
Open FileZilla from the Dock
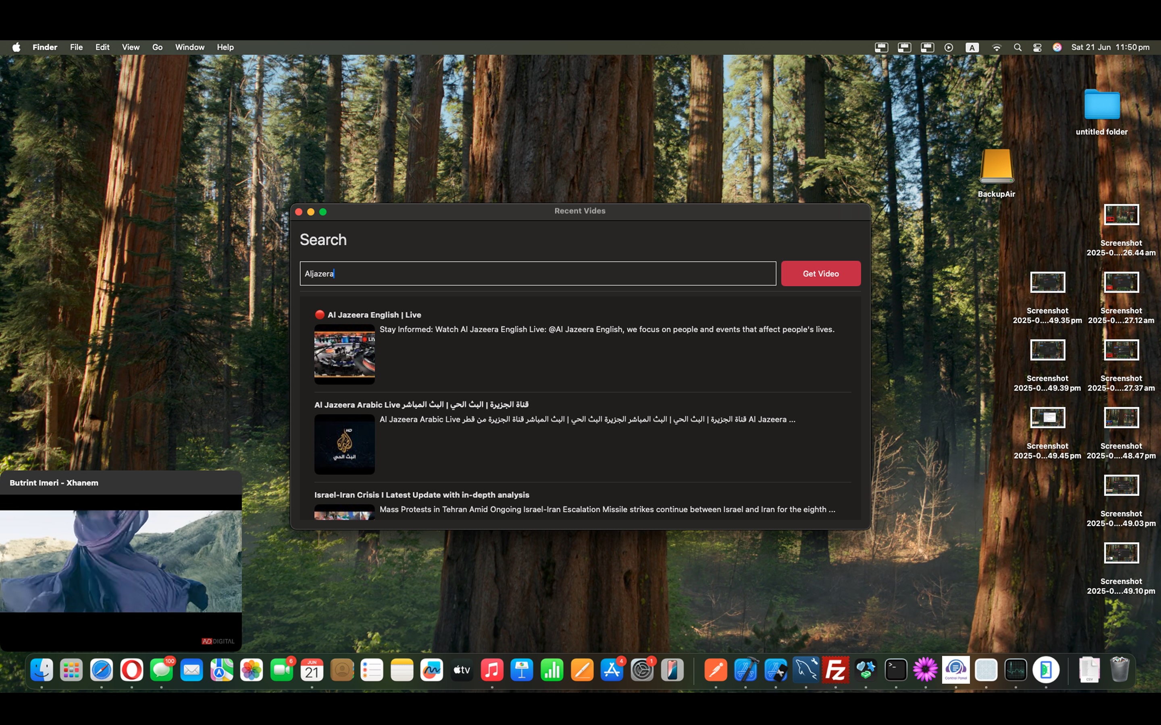[x=835, y=670]
